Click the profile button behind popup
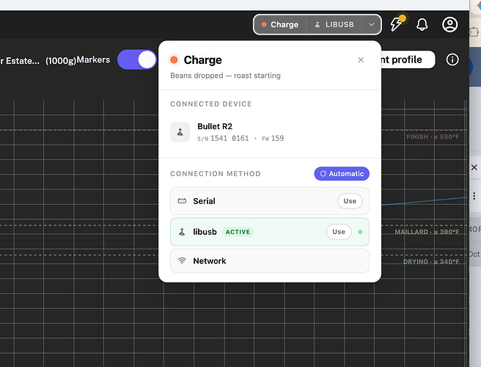The image size is (481, 367). (x=408, y=59)
